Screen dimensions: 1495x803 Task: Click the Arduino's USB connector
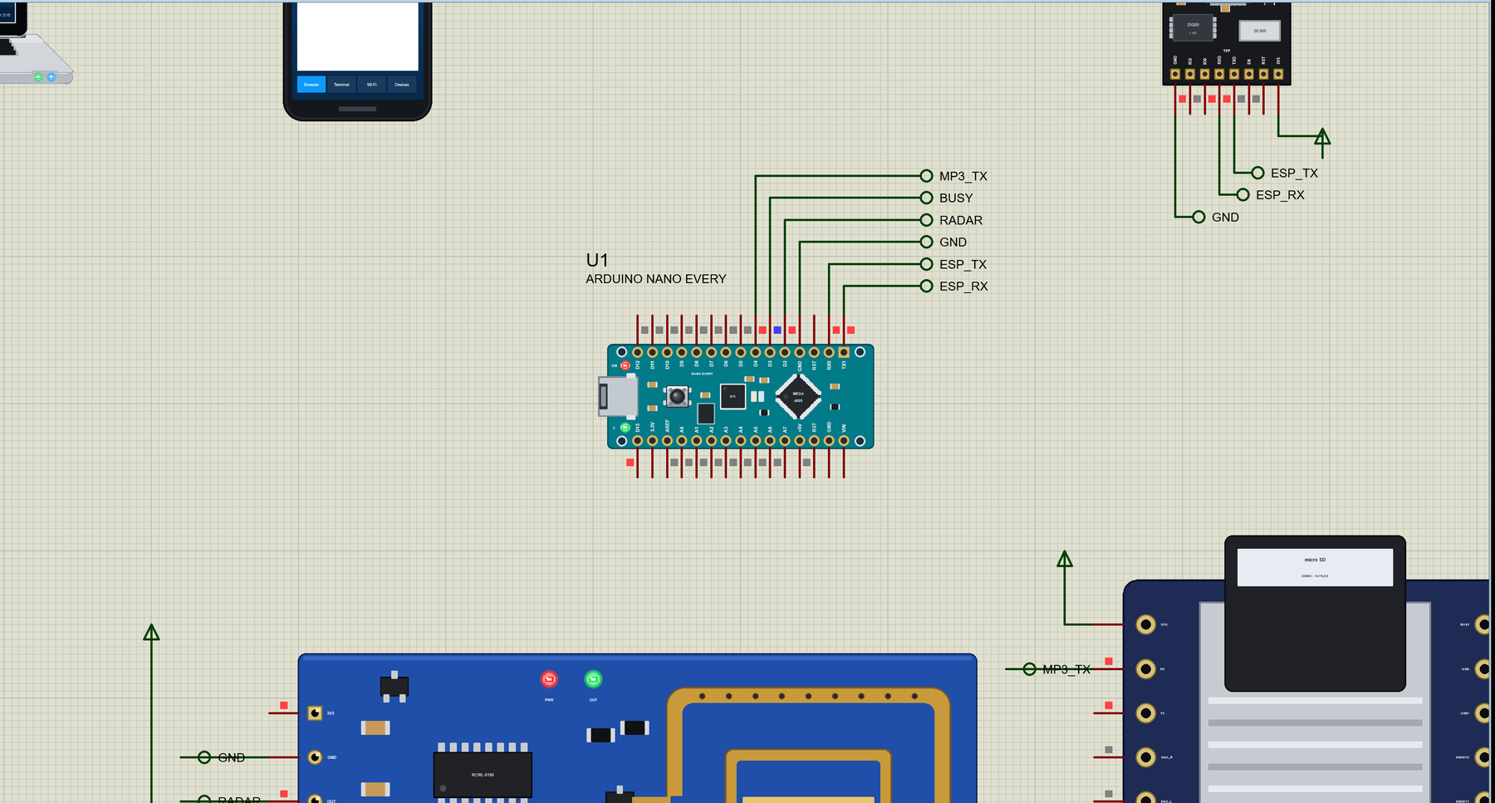(618, 396)
